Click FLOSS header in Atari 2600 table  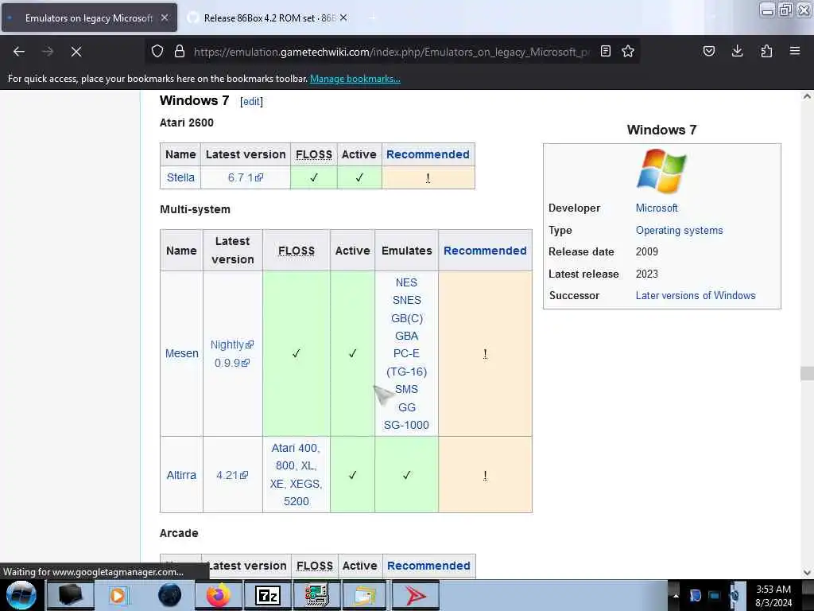313,154
